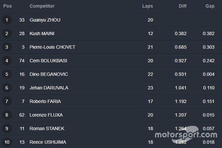This screenshot has width=222, height=148.
Task: Open Guanyu ZHOU competitor name
Action: coord(45,20)
